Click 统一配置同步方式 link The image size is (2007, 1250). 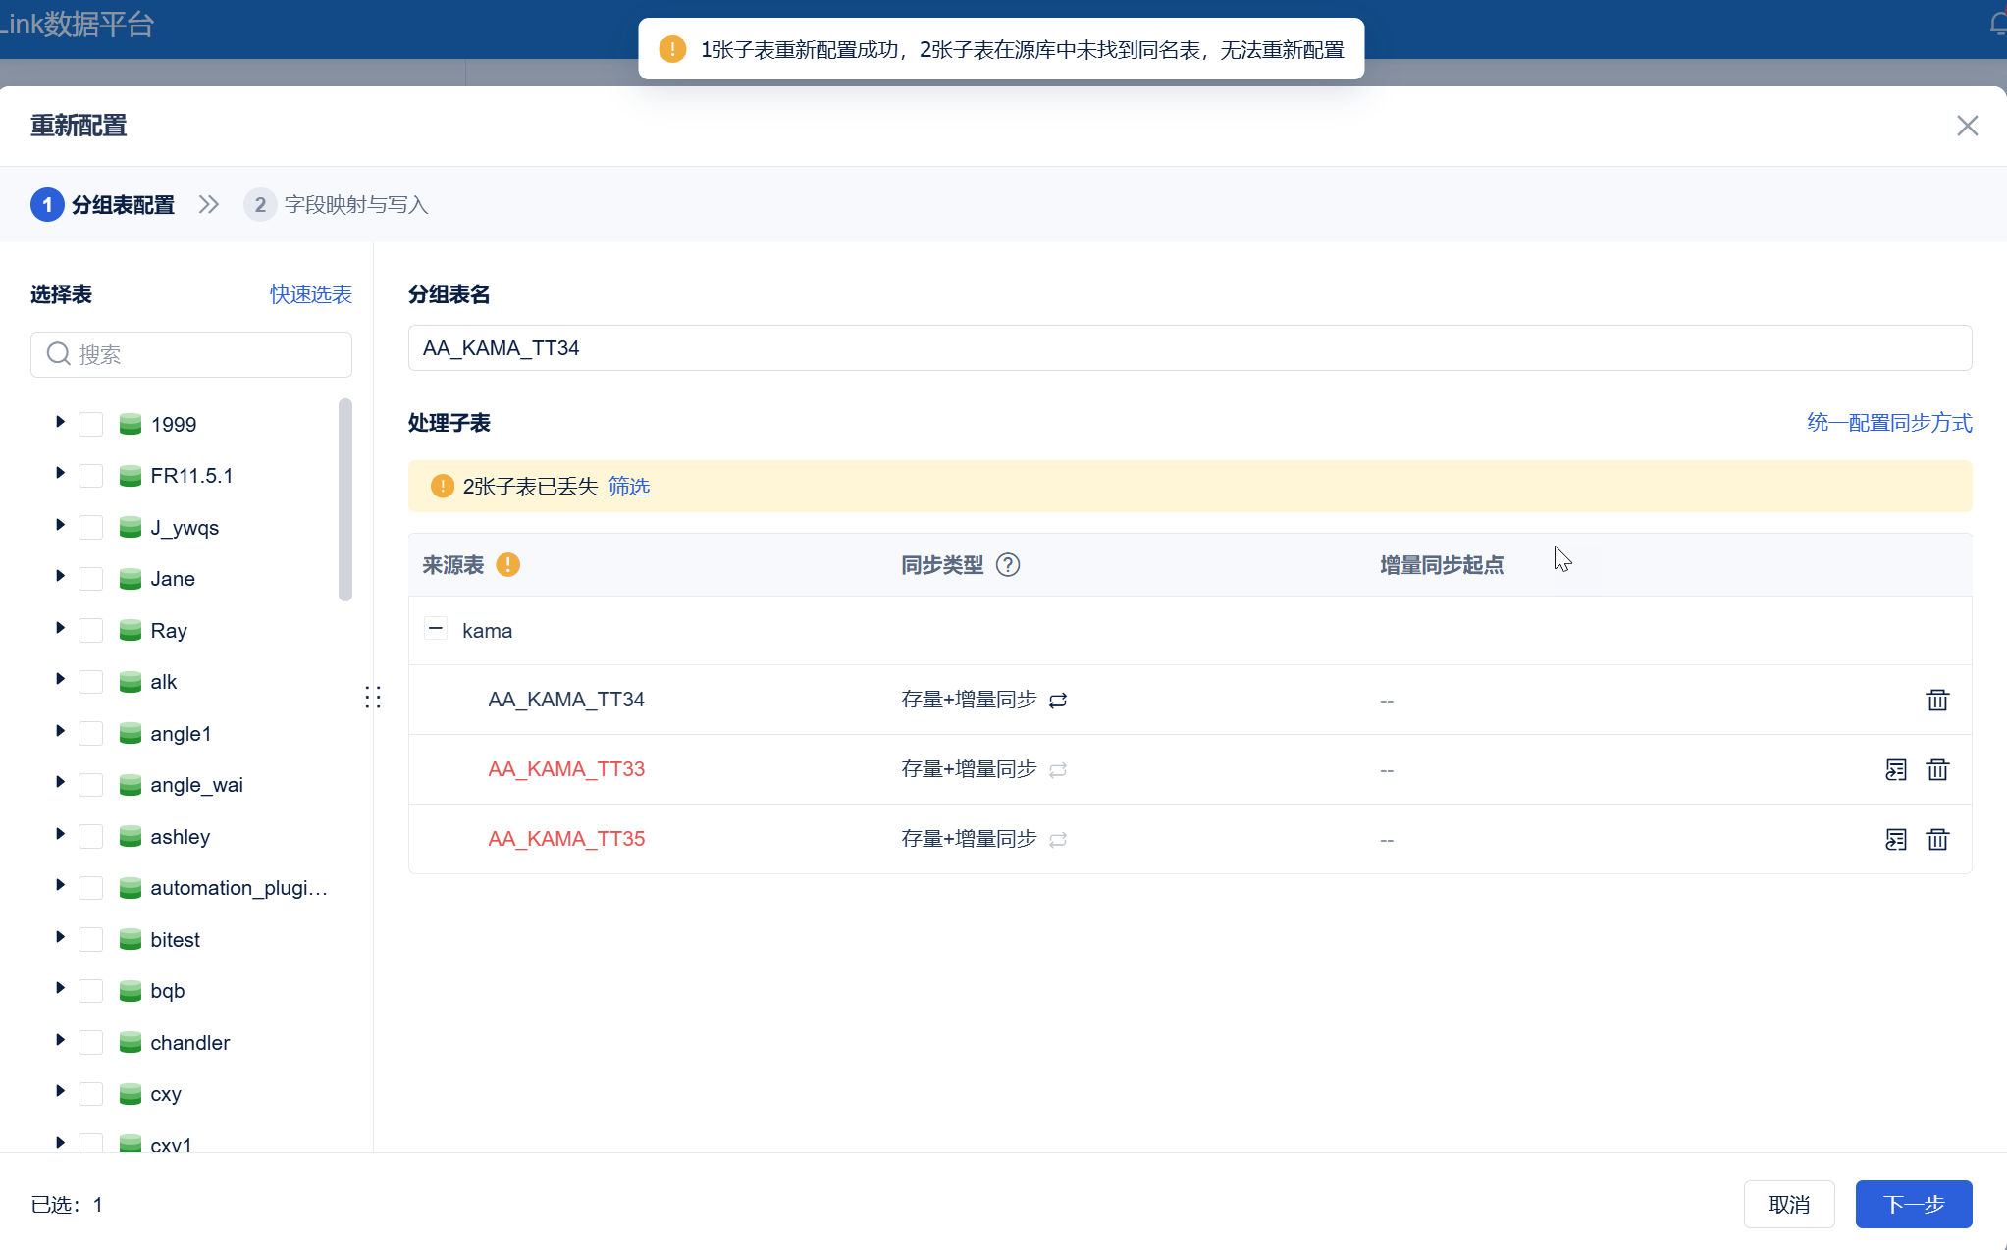coord(1889,423)
